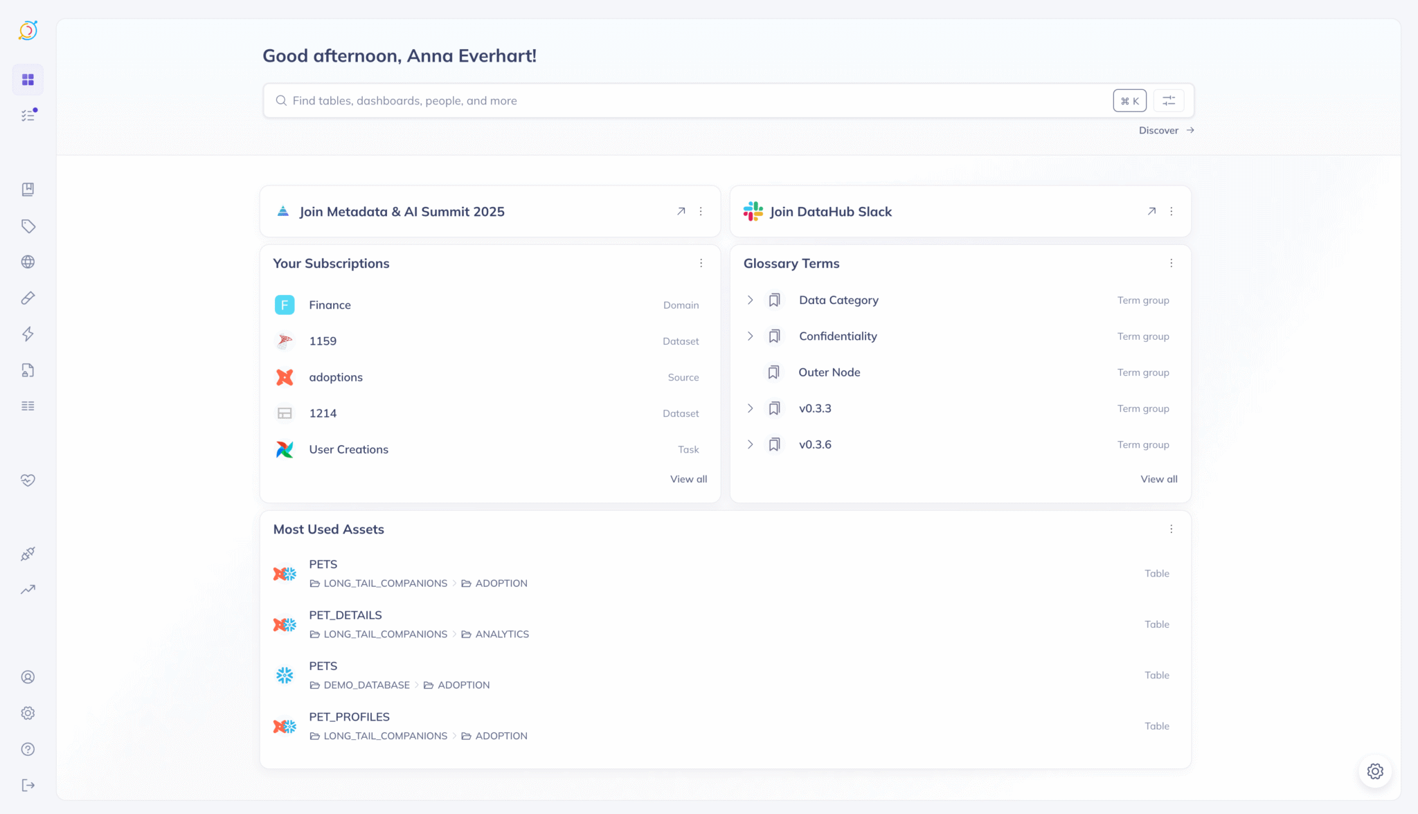
Task: Expand the Data Category term group
Action: point(750,300)
